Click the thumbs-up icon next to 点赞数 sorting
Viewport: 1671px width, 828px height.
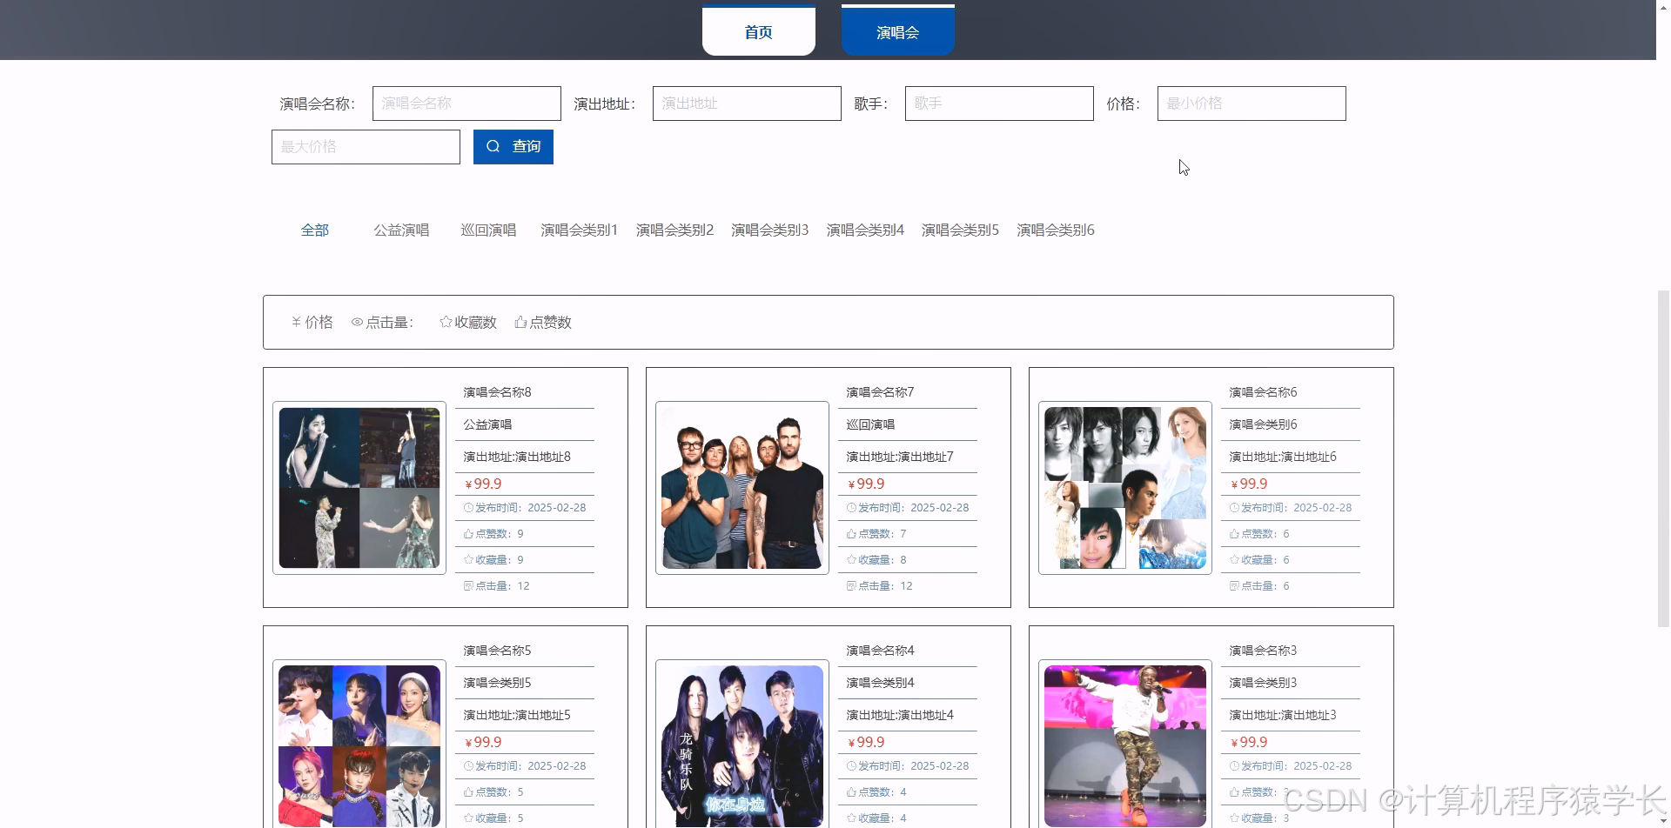[520, 321]
